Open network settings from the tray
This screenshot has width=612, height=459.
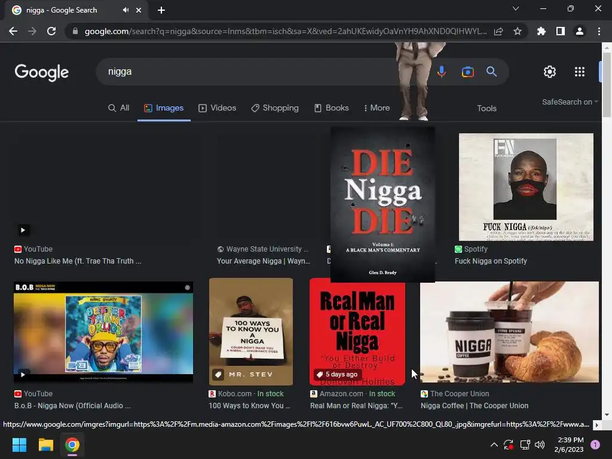pyautogui.click(x=525, y=445)
